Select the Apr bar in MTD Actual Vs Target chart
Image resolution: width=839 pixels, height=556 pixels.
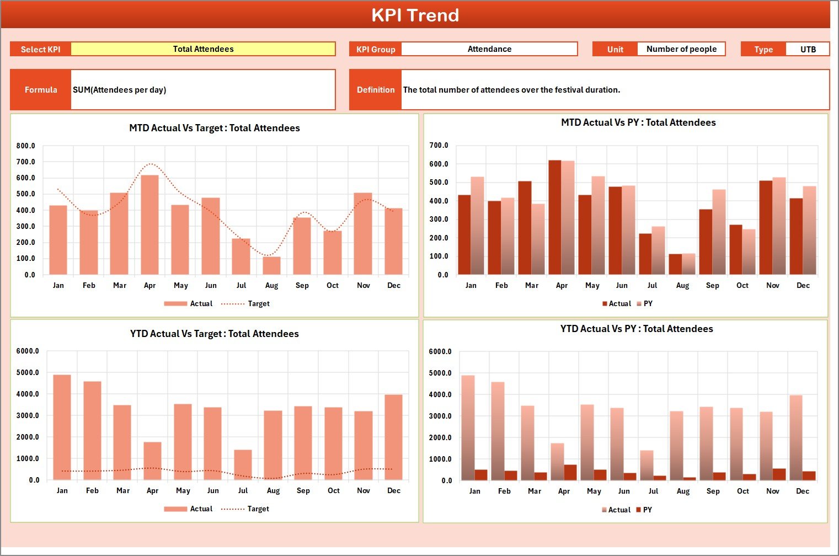click(x=150, y=225)
